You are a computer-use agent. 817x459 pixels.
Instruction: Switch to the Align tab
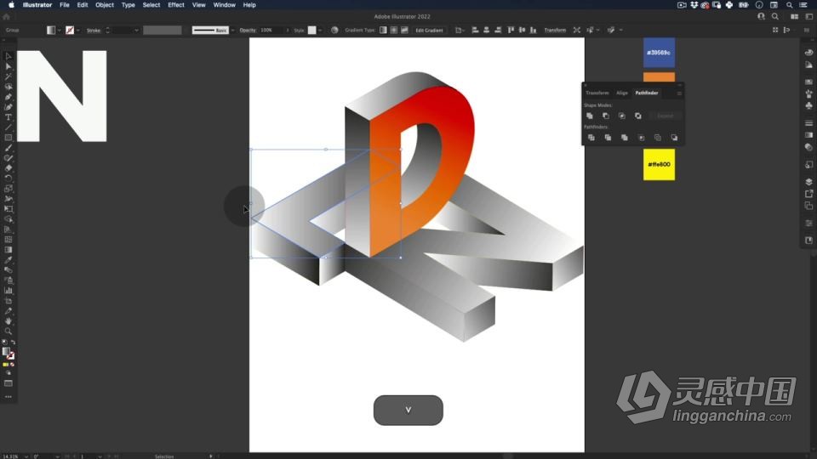622,93
